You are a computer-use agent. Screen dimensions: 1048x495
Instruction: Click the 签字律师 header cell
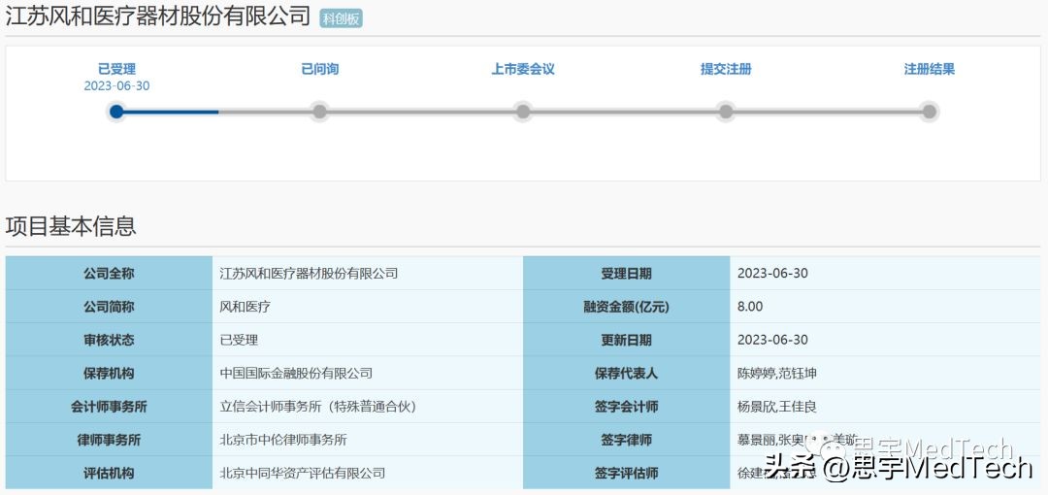(x=626, y=440)
